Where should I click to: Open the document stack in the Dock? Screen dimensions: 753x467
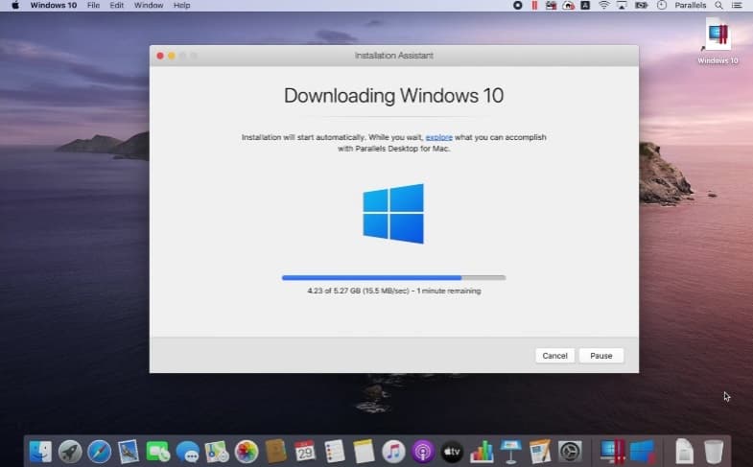684,452
